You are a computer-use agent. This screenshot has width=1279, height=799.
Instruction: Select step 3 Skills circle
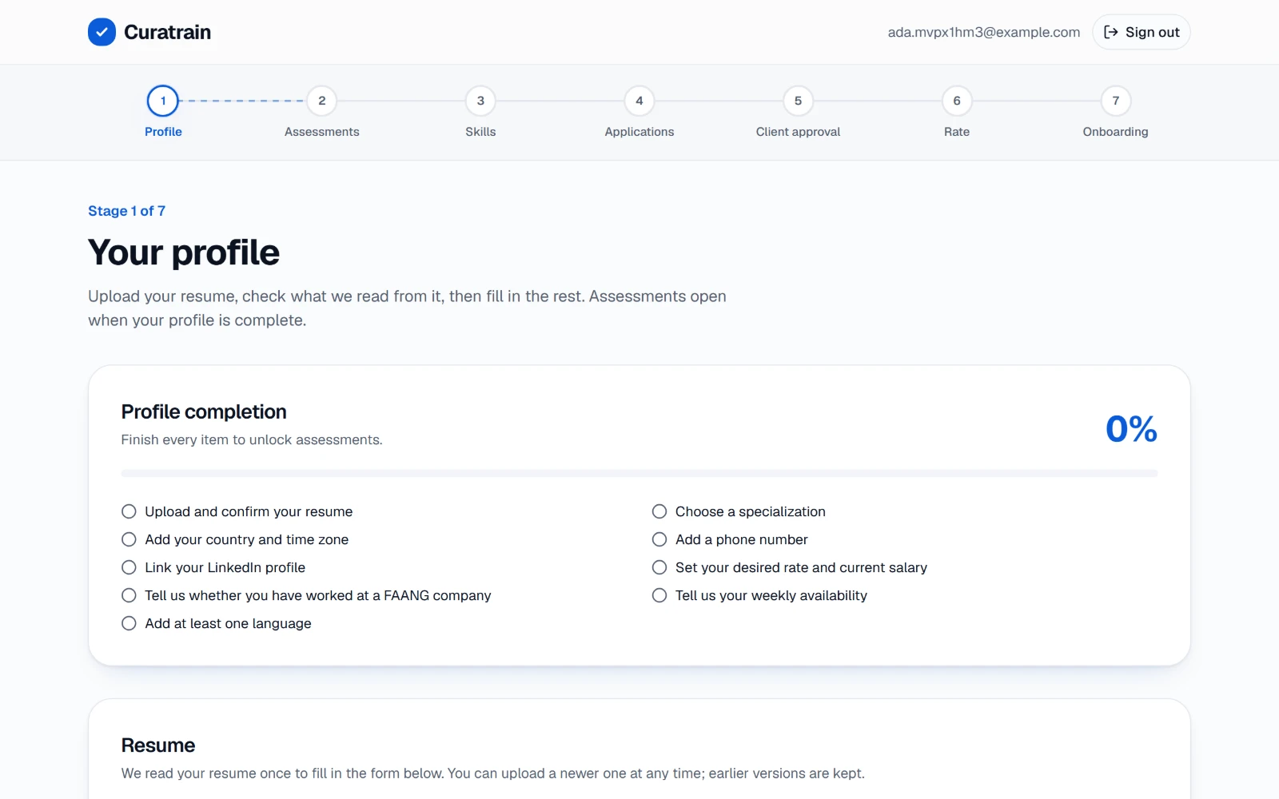tap(480, 101)
